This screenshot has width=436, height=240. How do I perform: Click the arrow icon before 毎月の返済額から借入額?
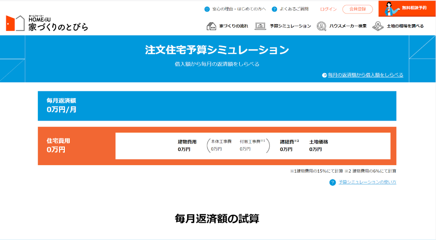tap(325, 75)
